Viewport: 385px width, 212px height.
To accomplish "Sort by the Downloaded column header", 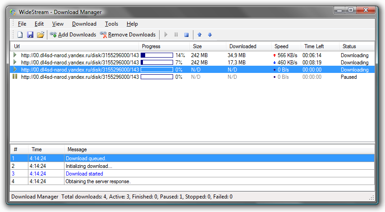I will click(x=248, y=46).
